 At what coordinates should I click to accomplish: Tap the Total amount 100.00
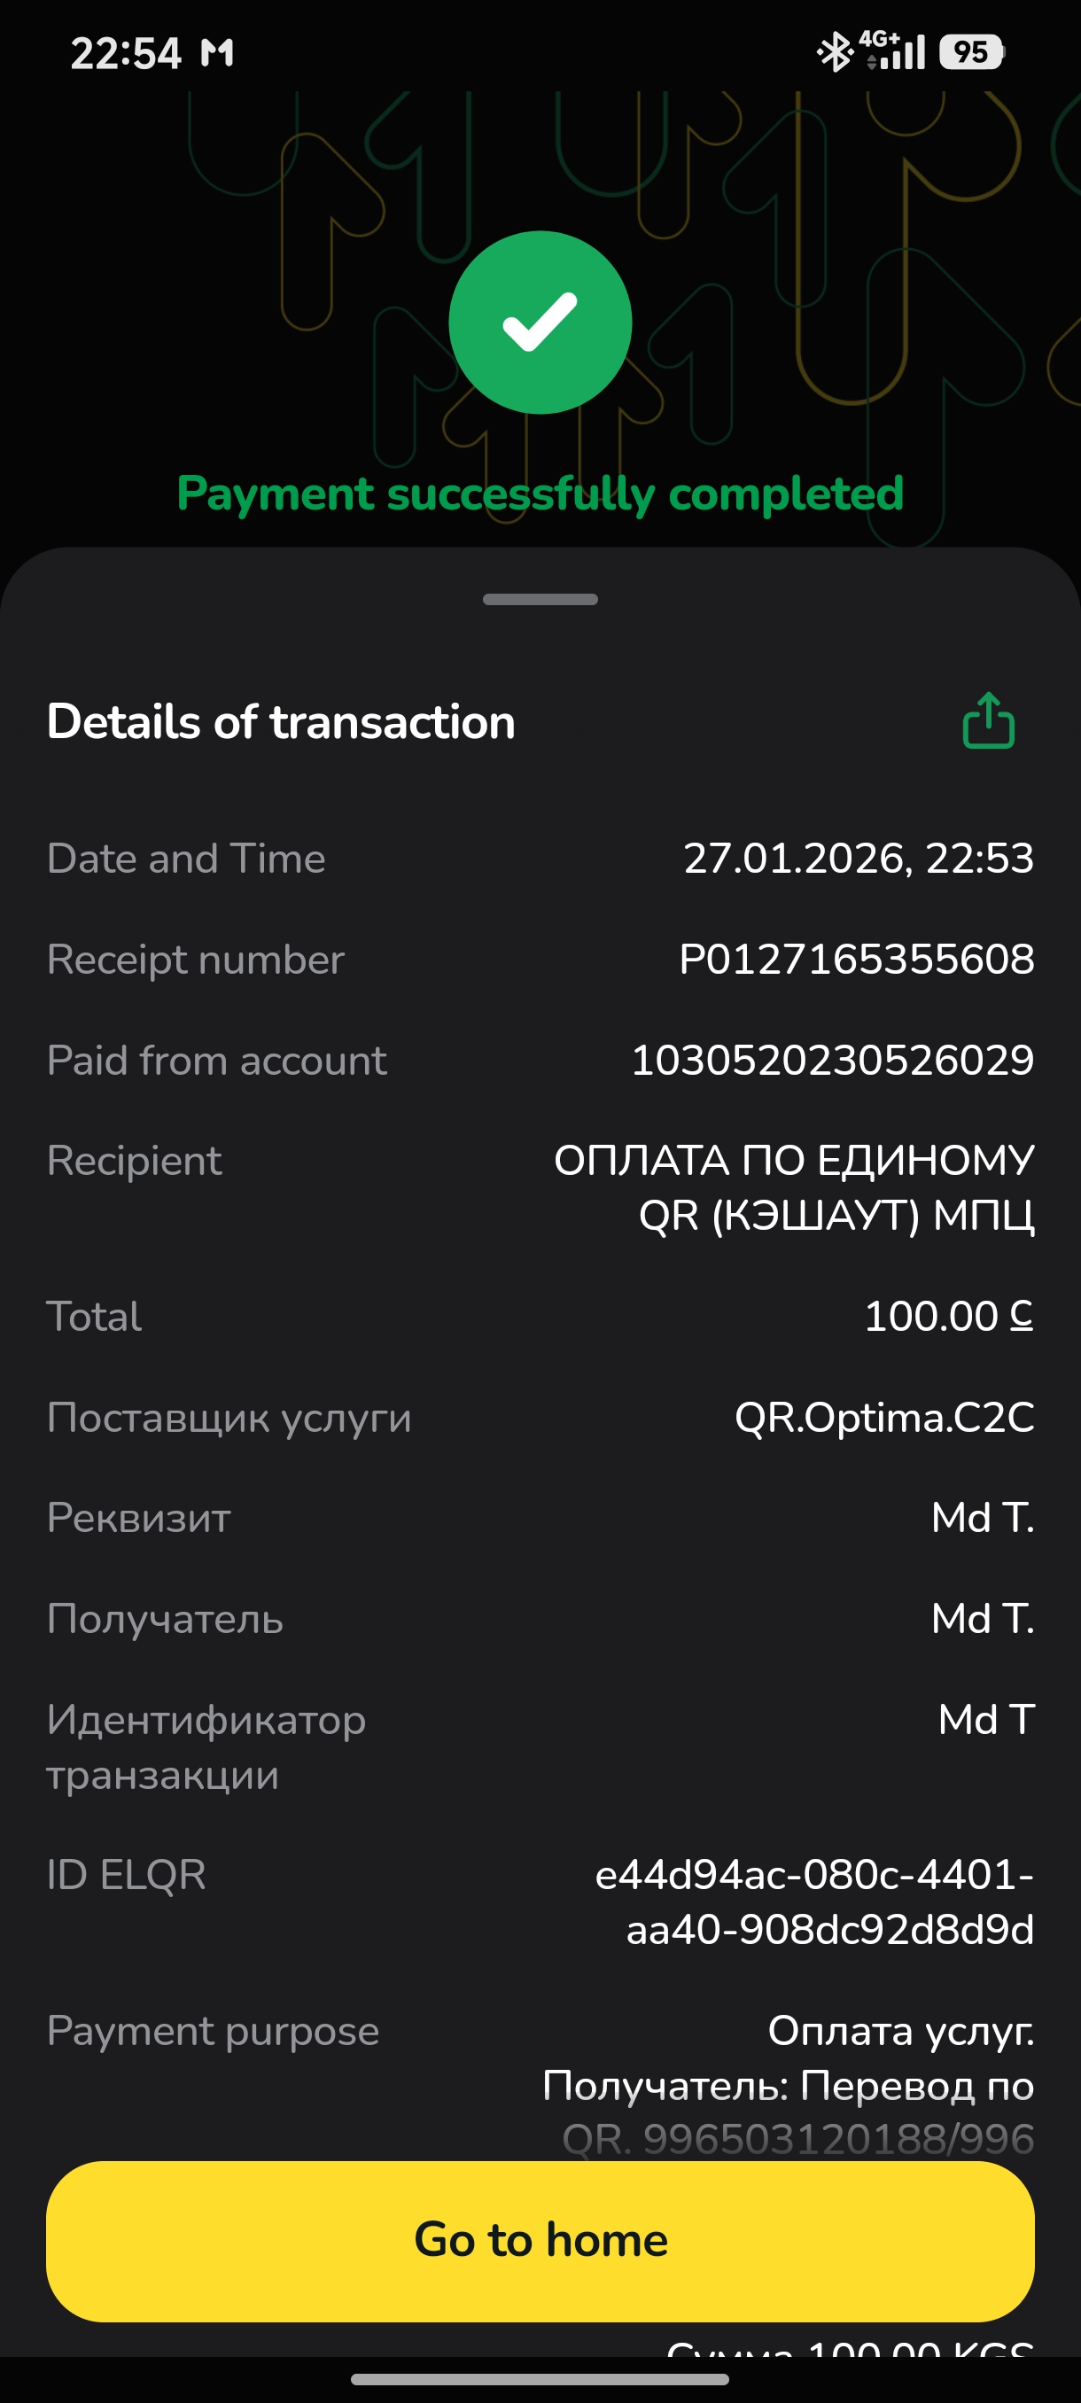point(947,1315)
